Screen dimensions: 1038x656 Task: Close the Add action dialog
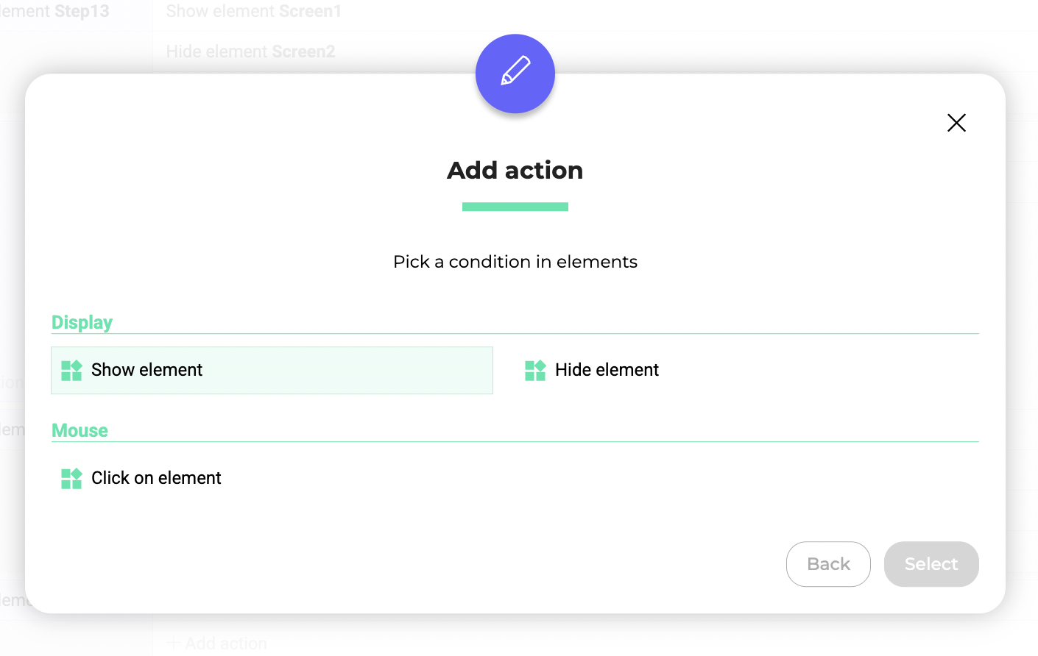click(956, 123)
